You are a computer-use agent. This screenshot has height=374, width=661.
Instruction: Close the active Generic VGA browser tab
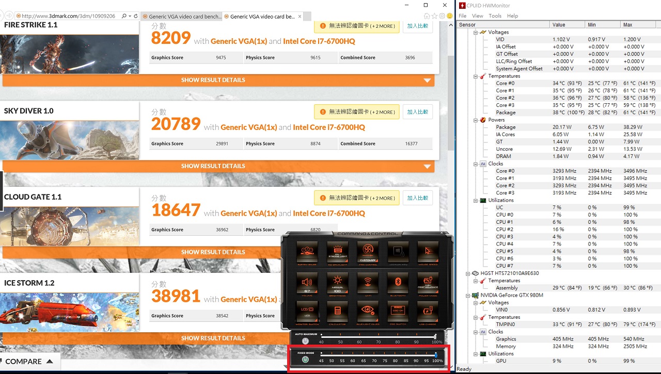(x=301, y=17)
